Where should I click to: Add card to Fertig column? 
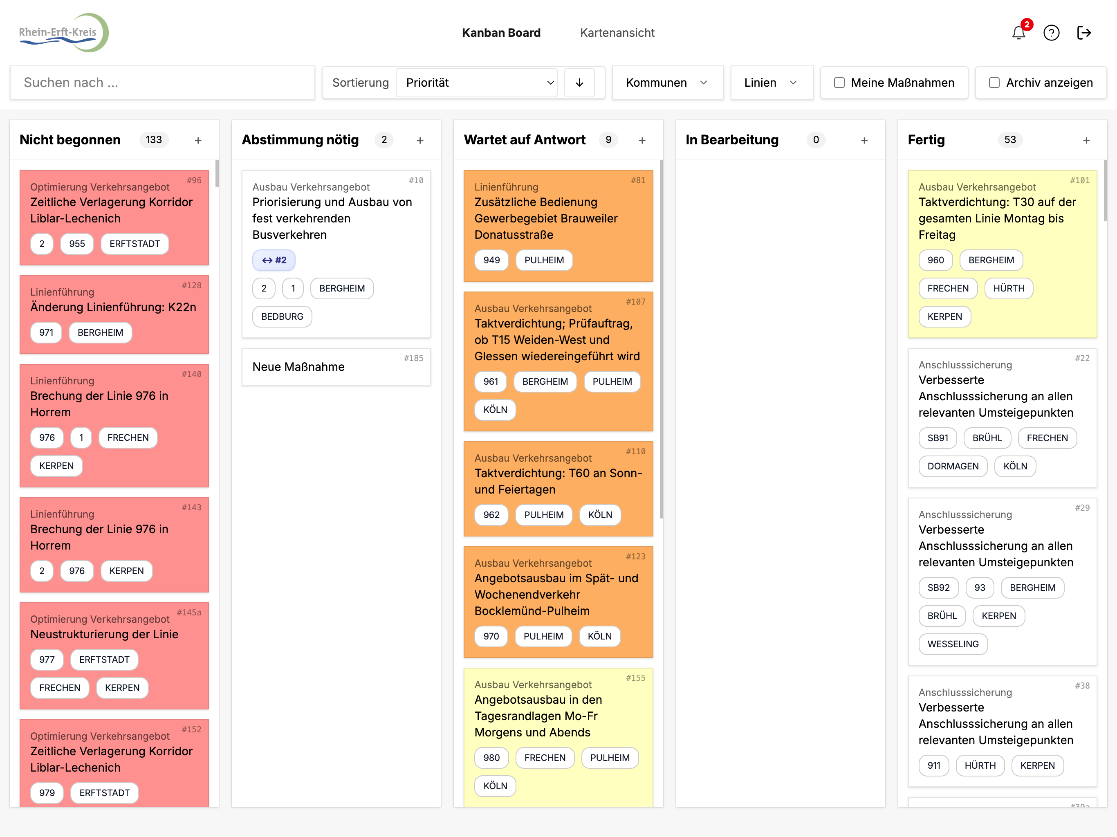pyautogui.click(x=1086, y=140)
